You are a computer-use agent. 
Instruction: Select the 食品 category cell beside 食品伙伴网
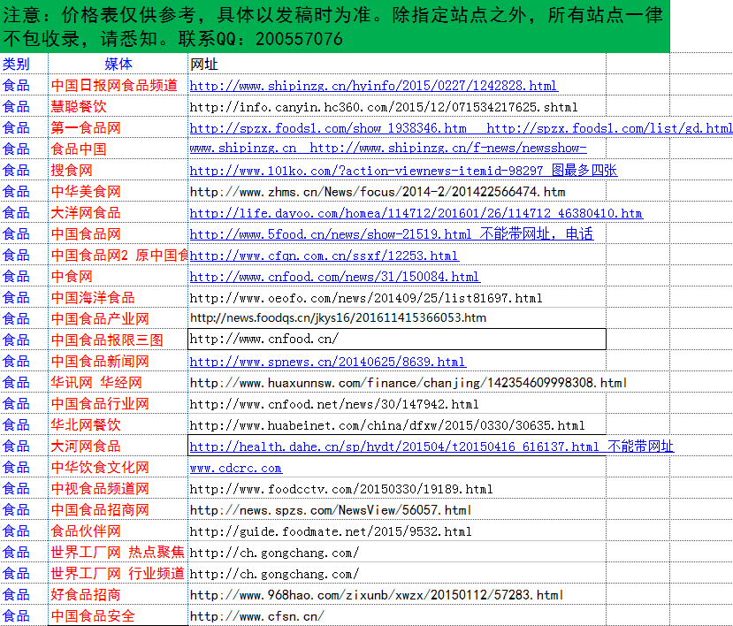pos(24,531)
